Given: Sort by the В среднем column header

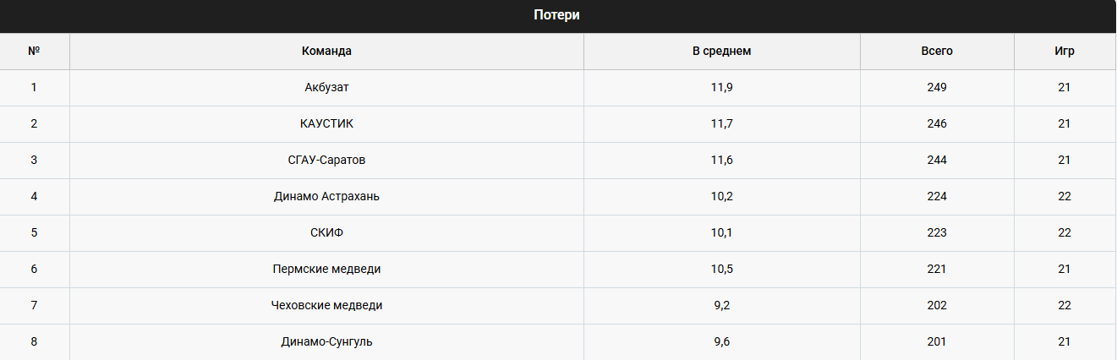Looking at the screenshot, I should tap(721, 51).
